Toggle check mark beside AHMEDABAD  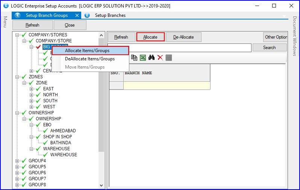45,131
